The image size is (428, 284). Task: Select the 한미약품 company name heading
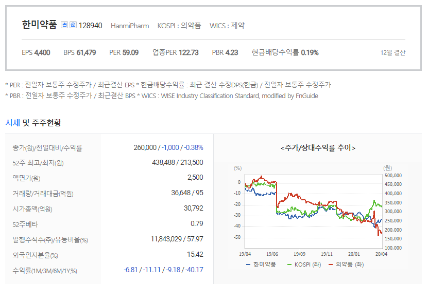[x=39, y=25]
